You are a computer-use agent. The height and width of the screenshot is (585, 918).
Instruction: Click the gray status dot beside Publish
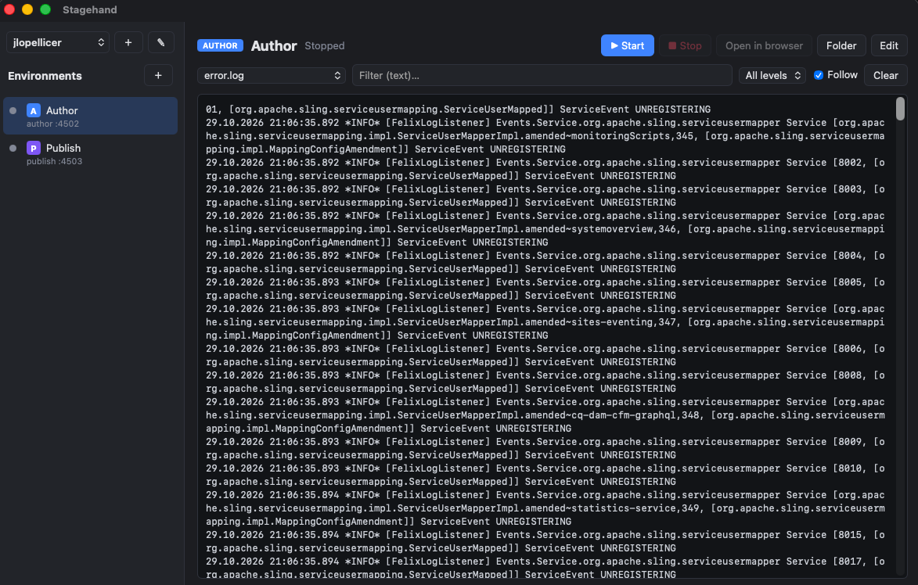13,148
